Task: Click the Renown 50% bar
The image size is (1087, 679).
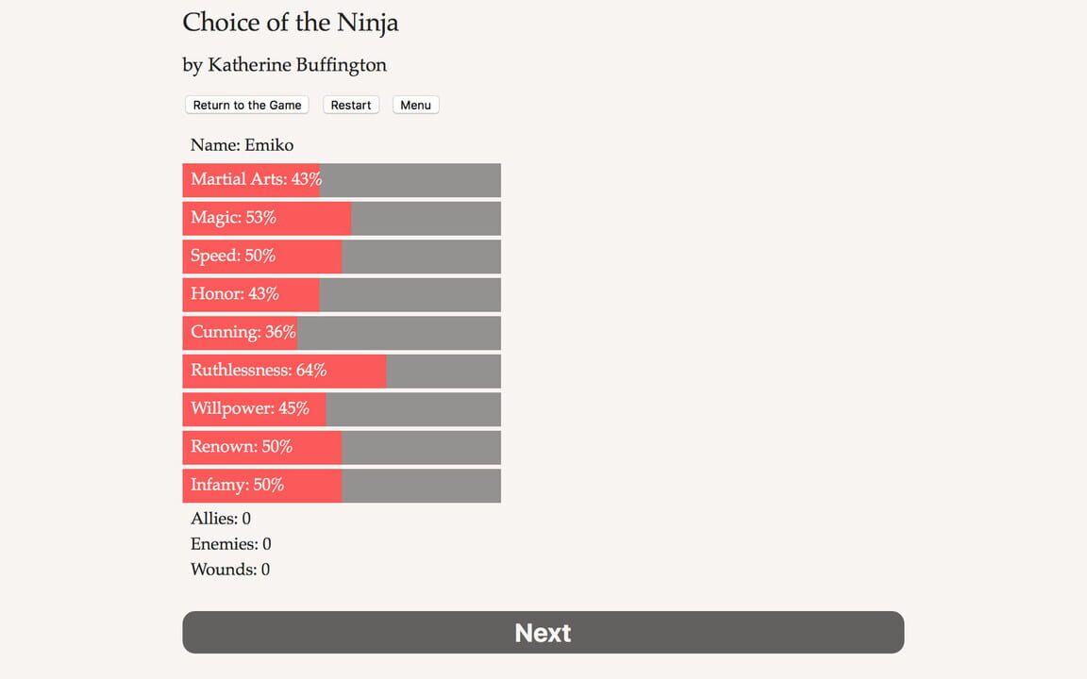Action: pyautogui.click(x=341, y=446)
